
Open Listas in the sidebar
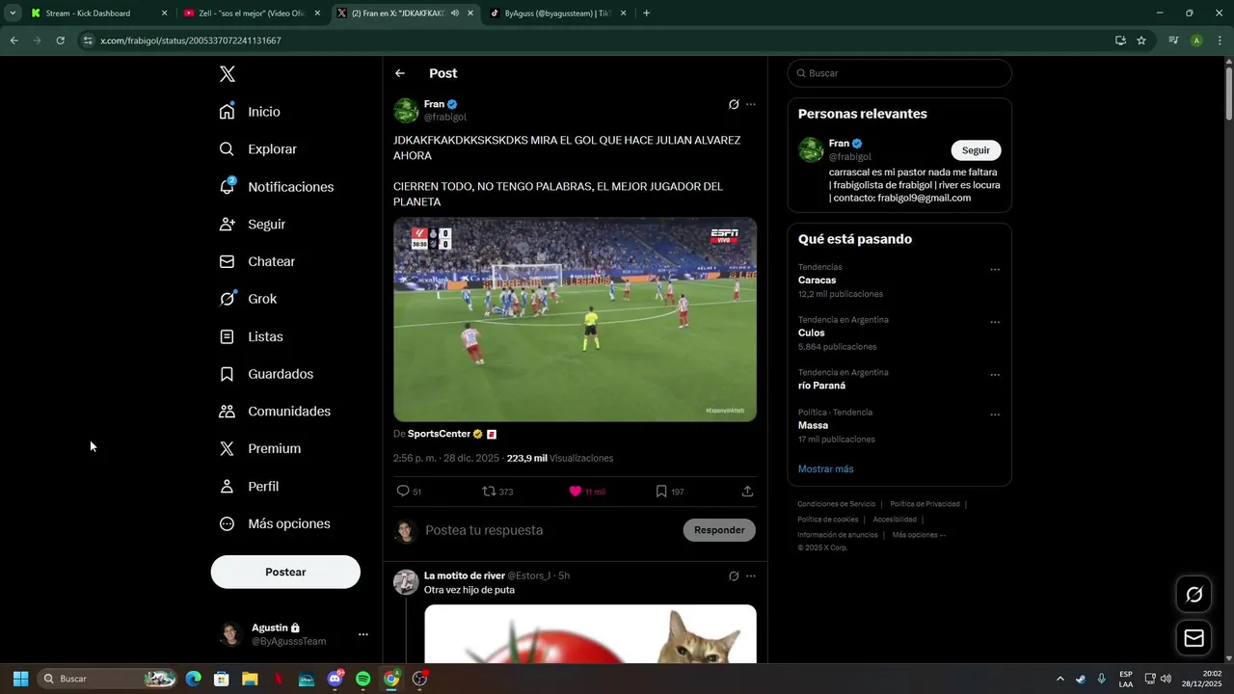point(251,336)
